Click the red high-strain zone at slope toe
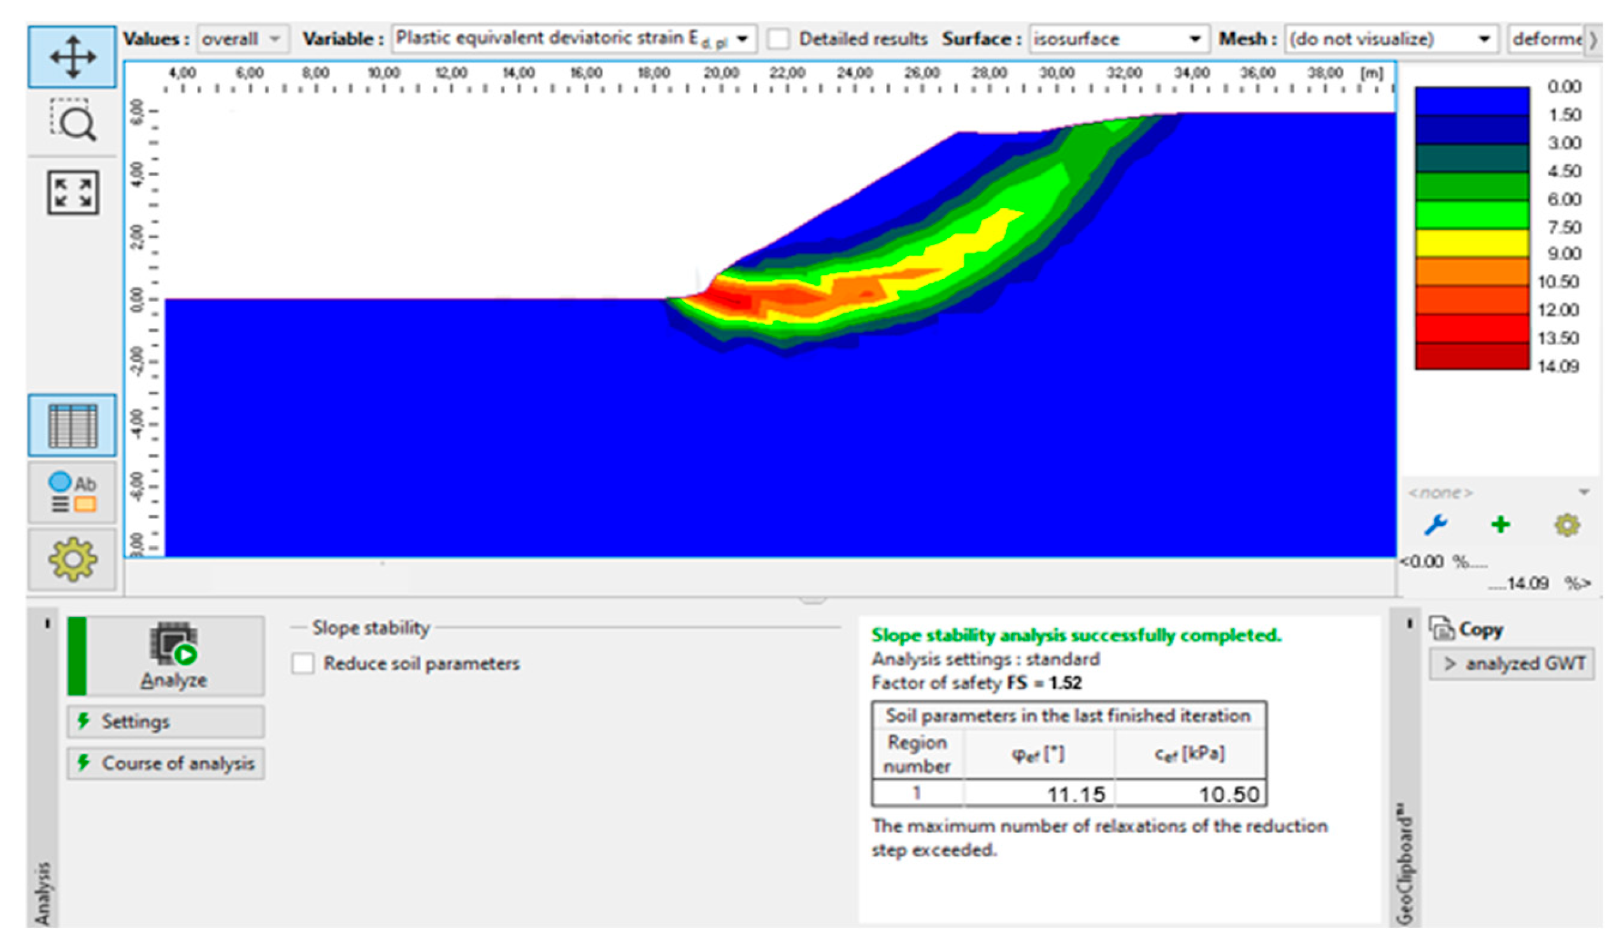Viewport: 1623px width, 949px height. tap(731, 300)
